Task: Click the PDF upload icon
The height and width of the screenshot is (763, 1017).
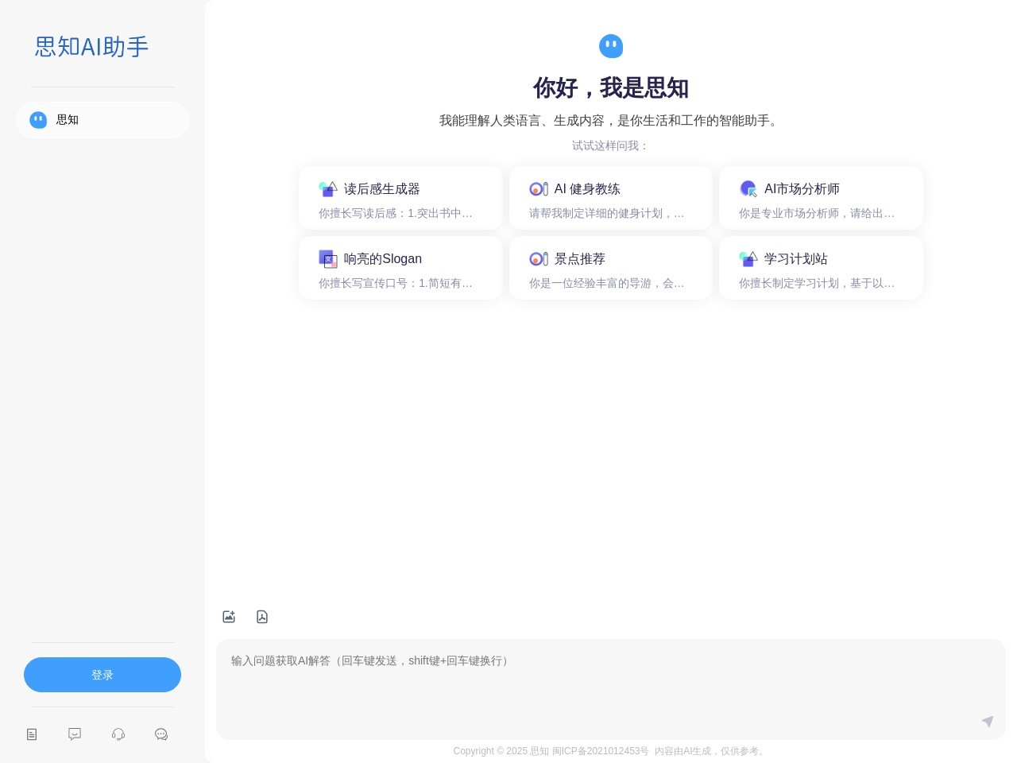Action: (262, 617)
